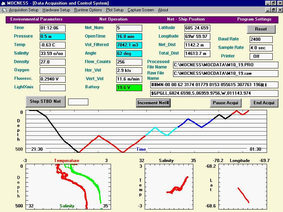Select the Battery value 19.6 V
This screenshot has width=283, height=212.
click(129, 88)
